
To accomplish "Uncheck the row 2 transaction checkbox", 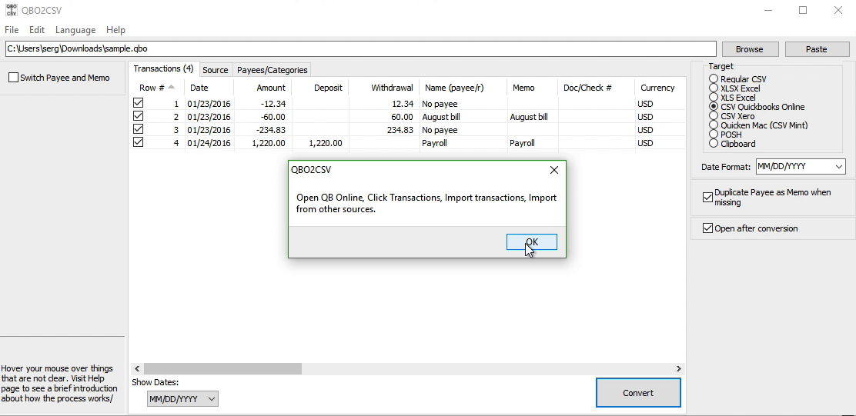I will tap(138, 115).
